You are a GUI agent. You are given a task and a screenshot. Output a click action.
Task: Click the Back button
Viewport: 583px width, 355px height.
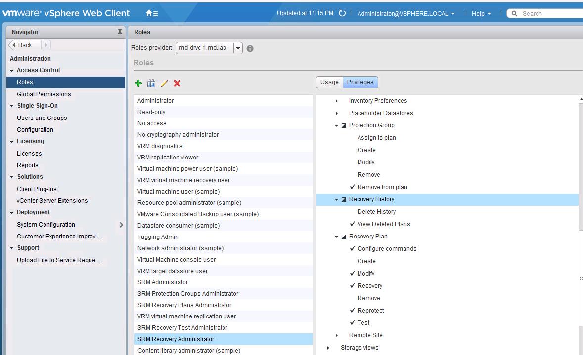tap(25, 45)
